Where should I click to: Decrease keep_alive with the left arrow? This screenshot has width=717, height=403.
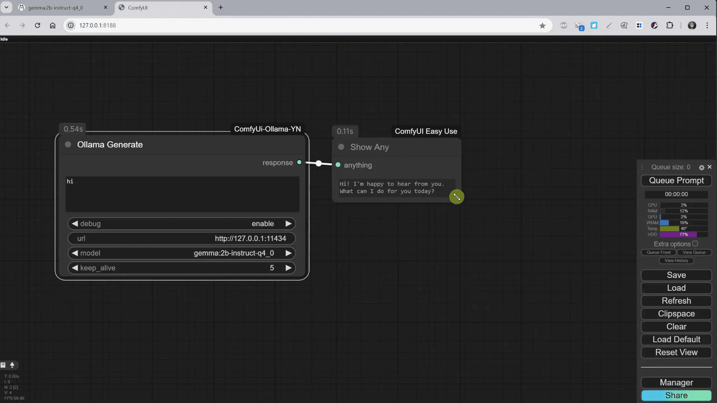coord(75,268)
